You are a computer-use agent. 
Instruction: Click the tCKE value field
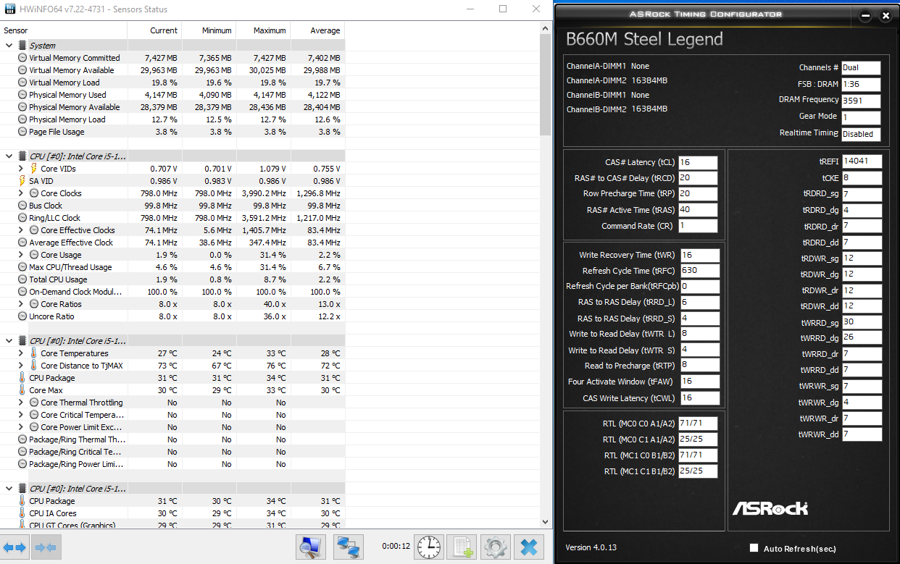click(x=862, y=178)
